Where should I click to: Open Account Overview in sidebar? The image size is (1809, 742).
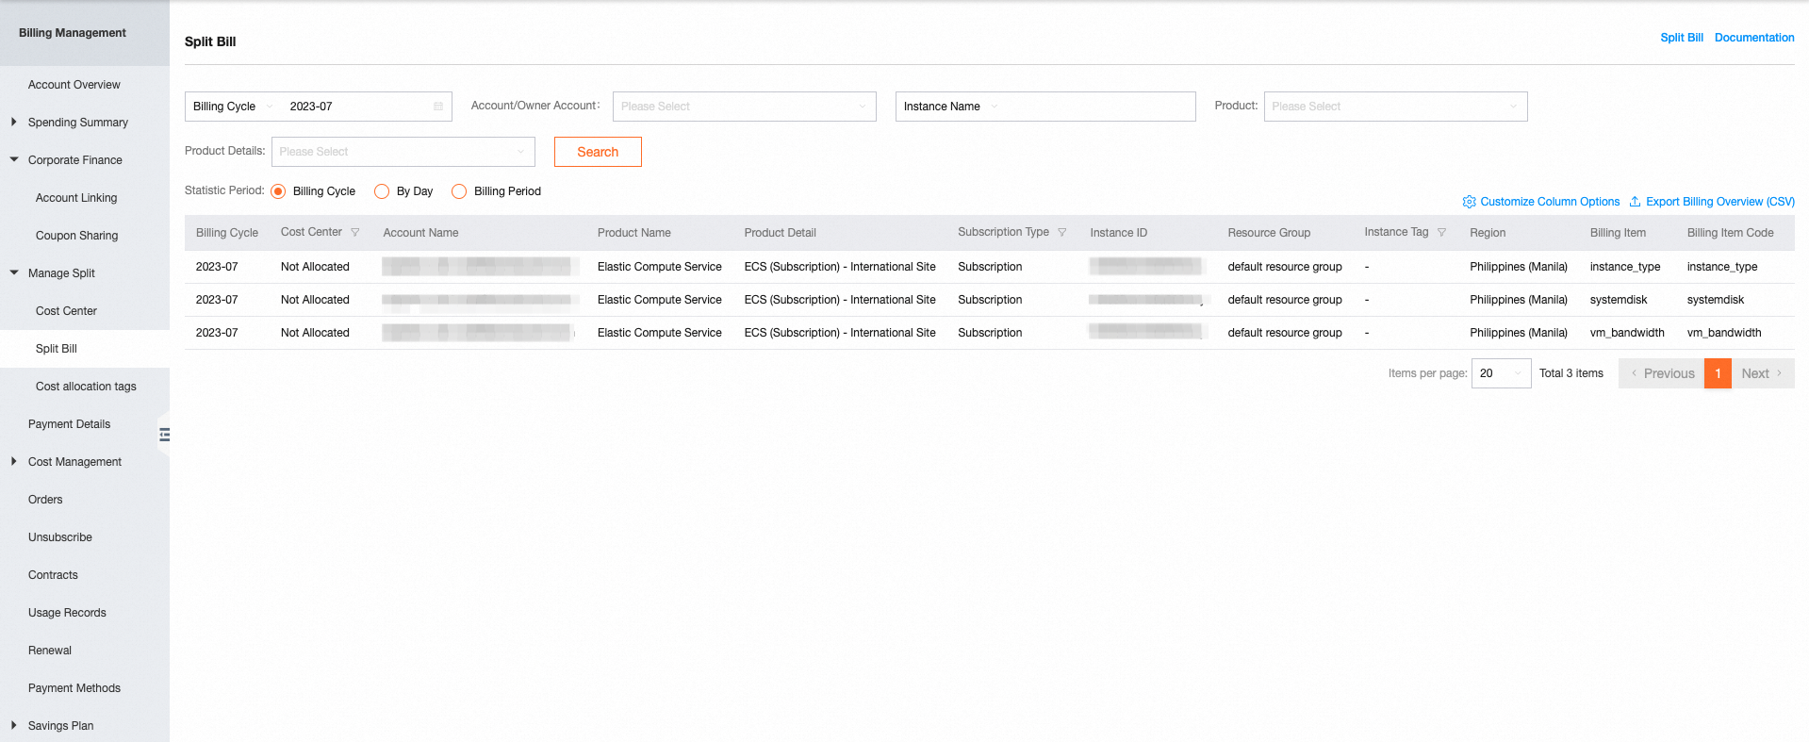click(74, 85)
